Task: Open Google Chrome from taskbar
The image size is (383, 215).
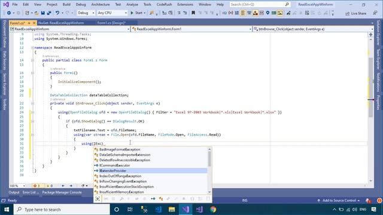Action: [x=213, y=210]
